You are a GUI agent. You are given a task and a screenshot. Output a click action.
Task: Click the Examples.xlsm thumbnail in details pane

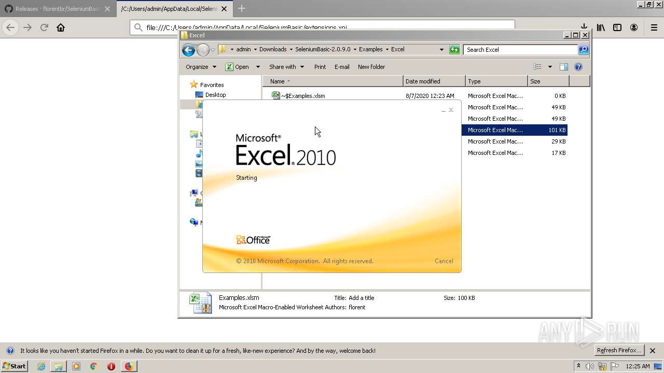tap(201, 303)
